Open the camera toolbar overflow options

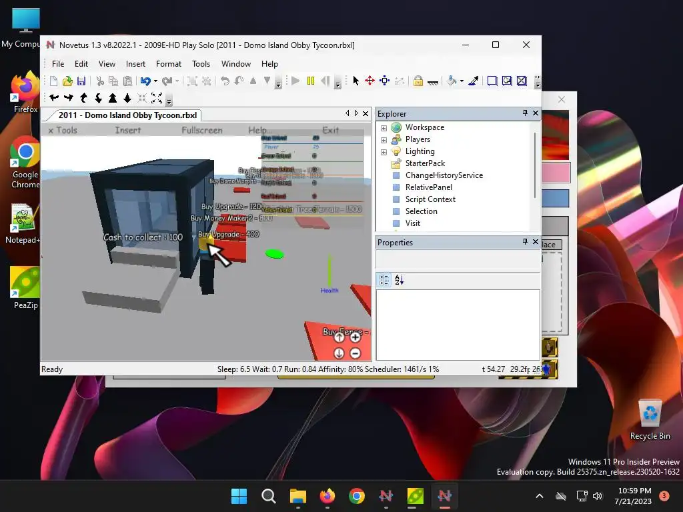pyautogui.click(x=169, y=101)
